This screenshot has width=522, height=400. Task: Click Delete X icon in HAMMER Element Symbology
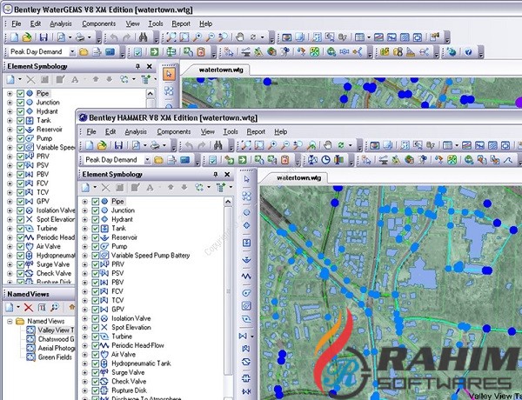(x=106, y=187)
